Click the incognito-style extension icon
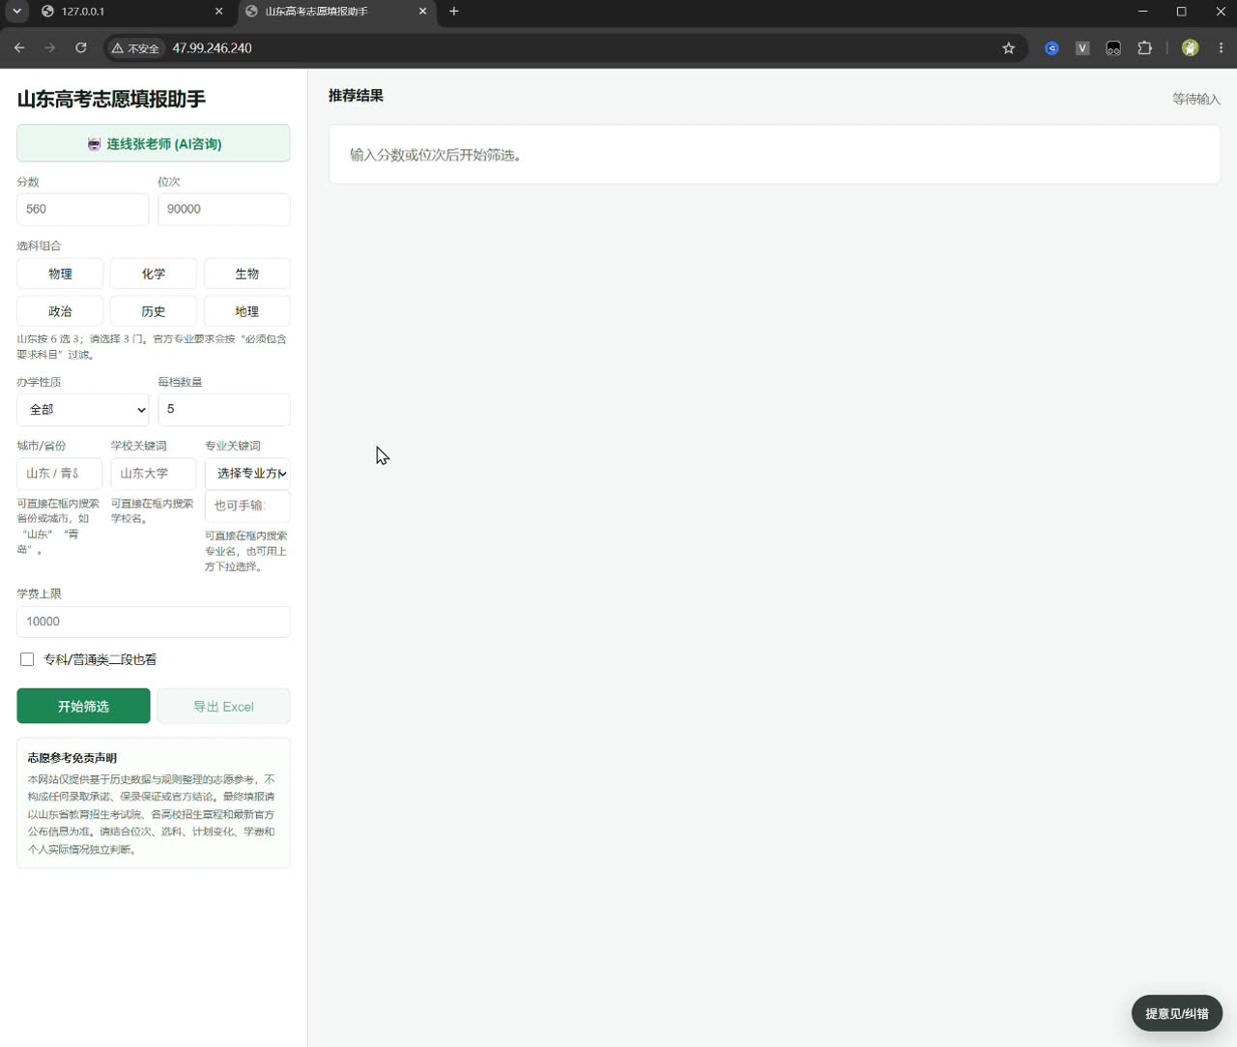Screen dimensions: 1237x1047 tap(1114, 48)
